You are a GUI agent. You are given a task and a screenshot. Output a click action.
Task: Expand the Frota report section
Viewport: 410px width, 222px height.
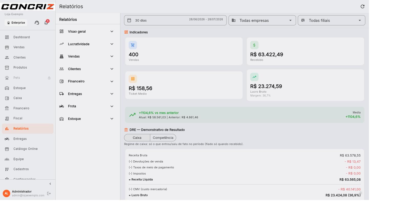click(88, 106)
